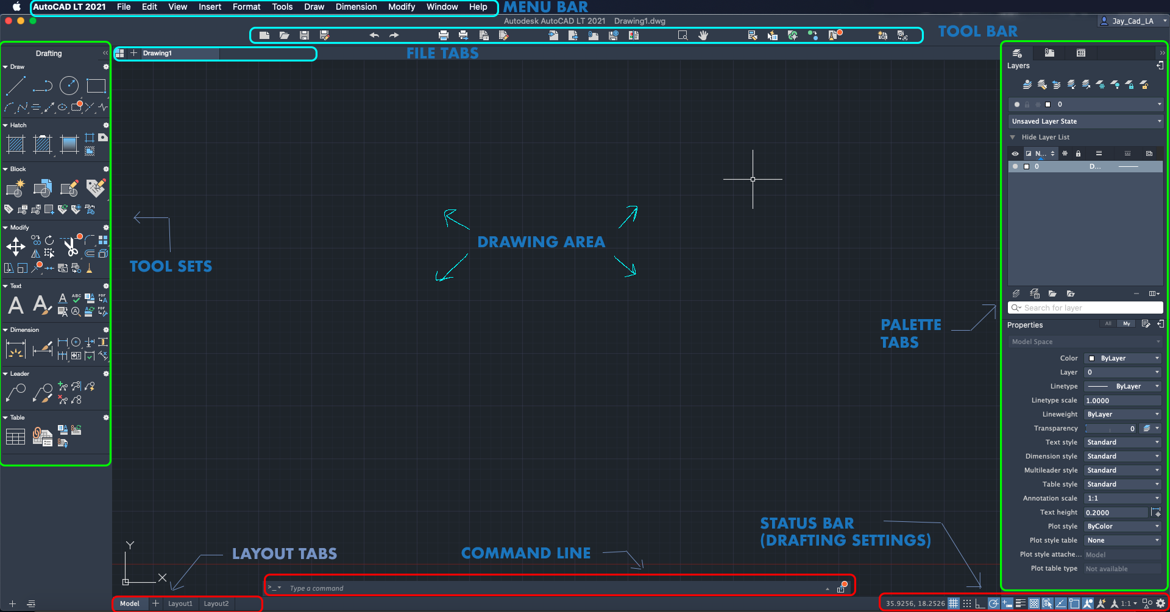Click the Save icon in the toolbar
This screenshot has height=612, width=1170.
pyautogui.click(x=304, y=35)
